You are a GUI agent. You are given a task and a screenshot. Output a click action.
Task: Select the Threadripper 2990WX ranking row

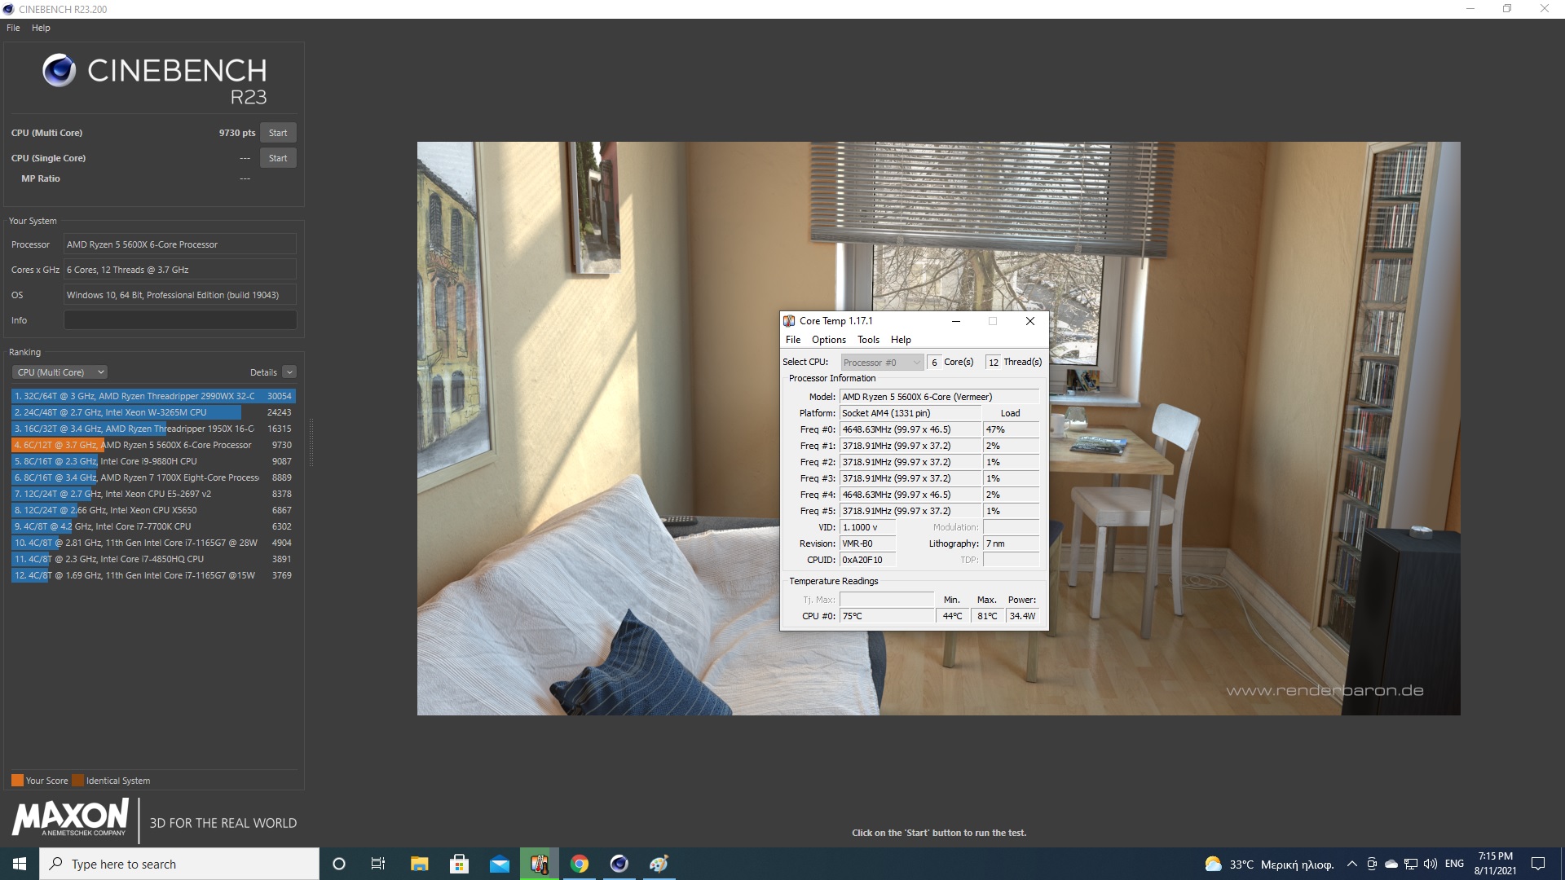click(153, 396)
